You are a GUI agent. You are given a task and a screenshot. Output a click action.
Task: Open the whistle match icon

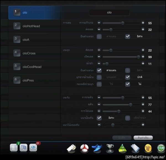[x=71, y=148]
